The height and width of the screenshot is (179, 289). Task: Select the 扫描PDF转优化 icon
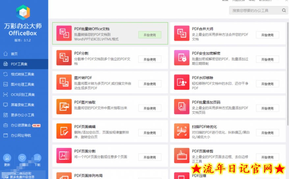(x=182, y=131)
